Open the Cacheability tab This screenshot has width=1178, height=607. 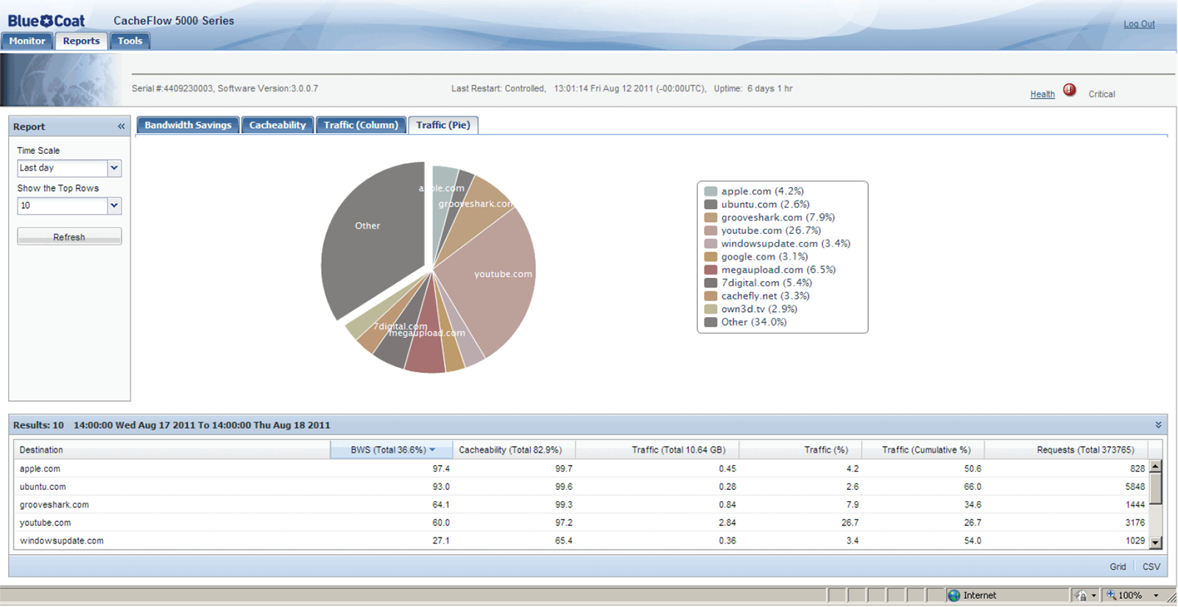tap(278, 125)
